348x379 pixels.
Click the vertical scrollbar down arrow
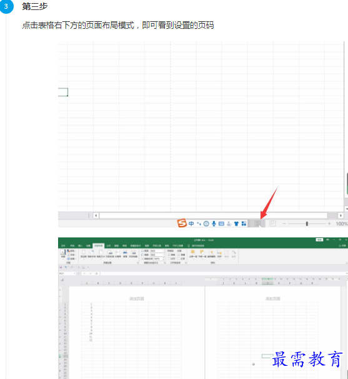(x=347, y=209)
